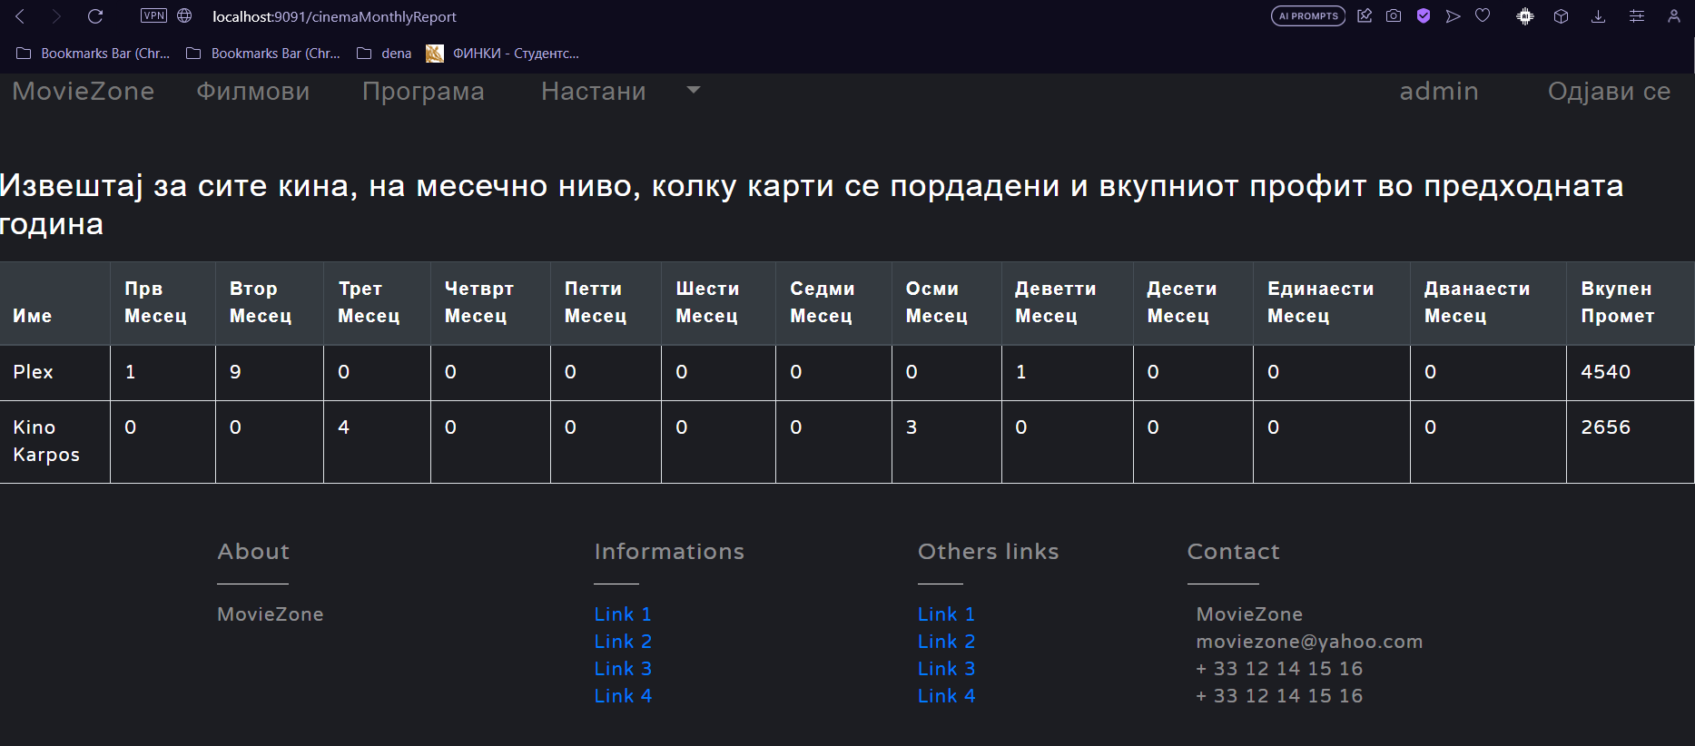
Task: Expand the first Bookmarks Bar folder
Action: 94,54
